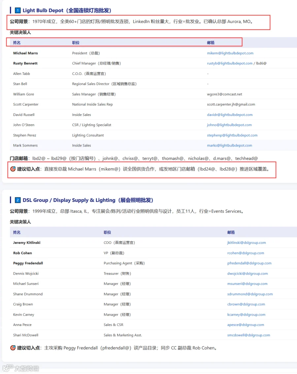Click the Purchasing Agent (采购) position cell
The image size is (297, 374).
click(x=124, y=263)
